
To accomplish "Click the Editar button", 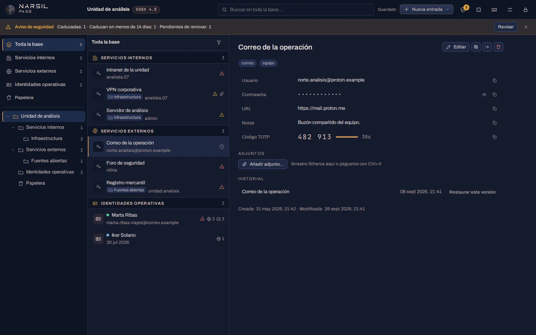I will coord(456,47).
